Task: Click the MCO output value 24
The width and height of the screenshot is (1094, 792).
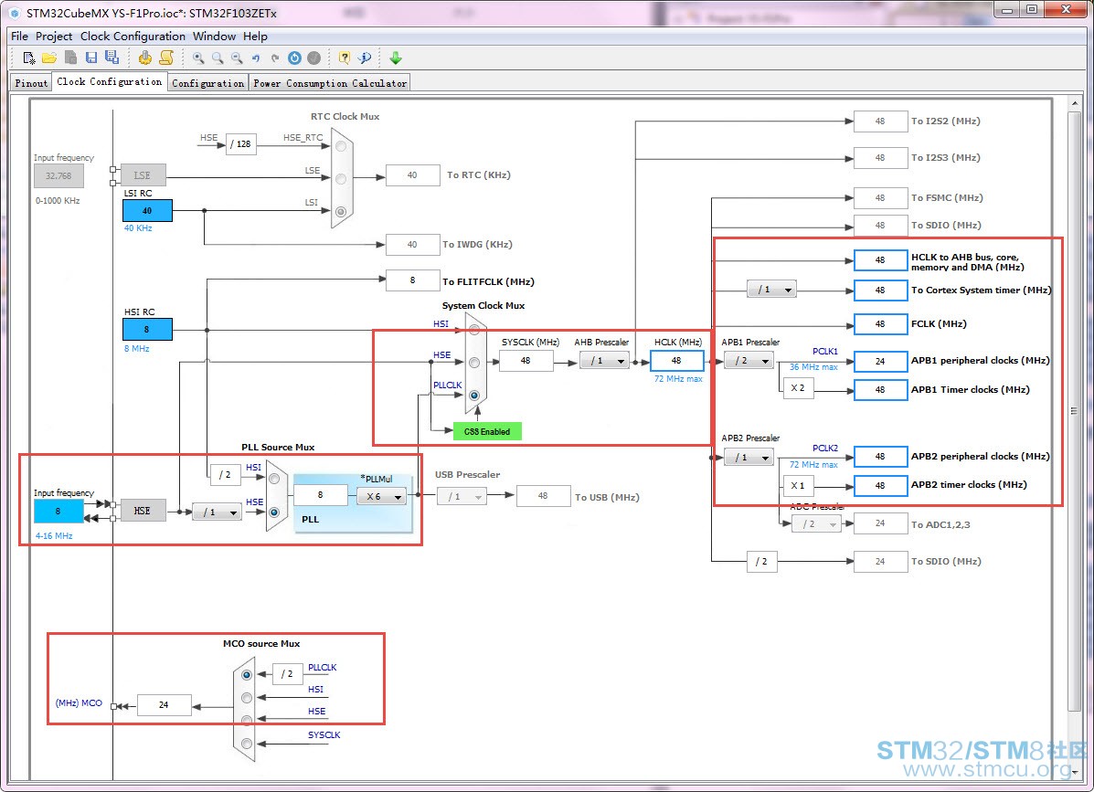Action: click(x=164, y=705)
